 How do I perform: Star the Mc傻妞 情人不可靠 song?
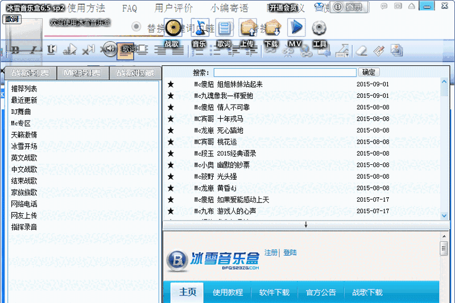pyautogui.click(x=171, y=107)
